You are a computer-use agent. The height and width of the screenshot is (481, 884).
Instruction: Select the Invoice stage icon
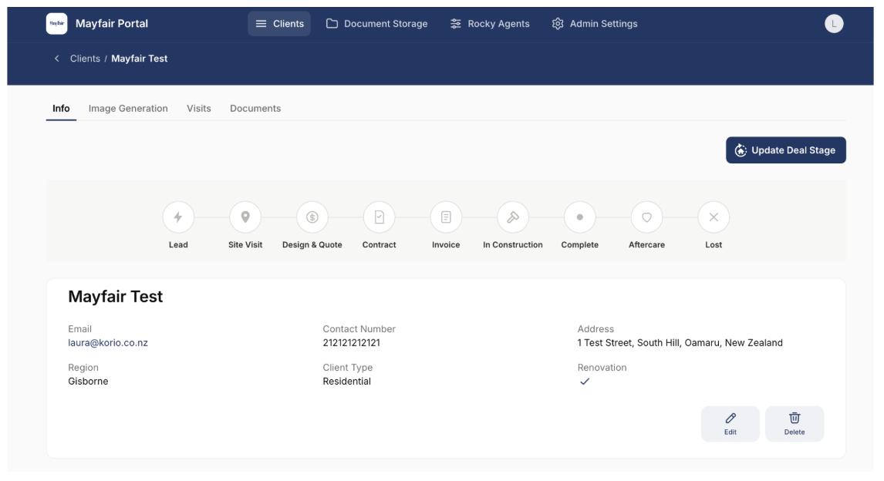[446, 217]
